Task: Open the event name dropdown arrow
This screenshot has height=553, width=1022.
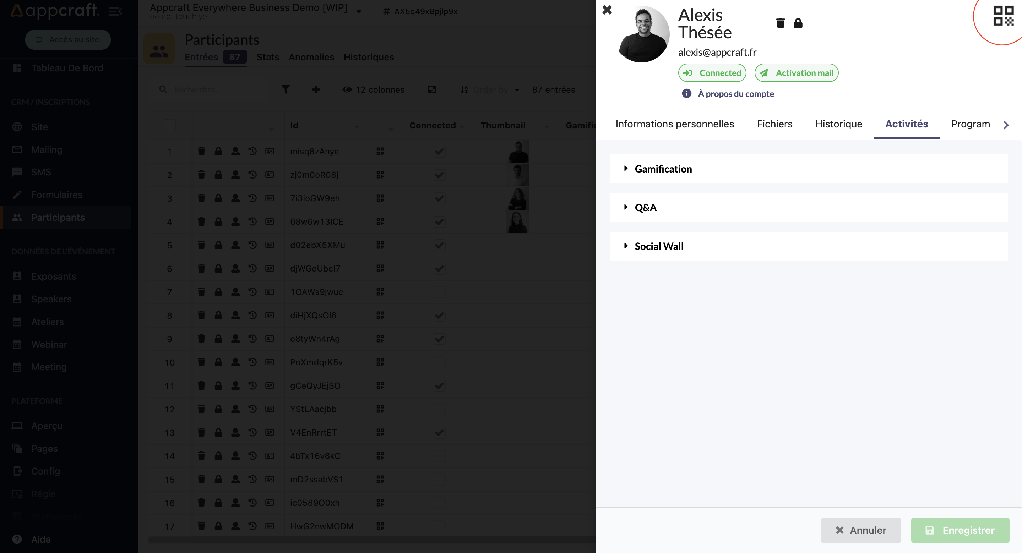Action: click(359, 11)
